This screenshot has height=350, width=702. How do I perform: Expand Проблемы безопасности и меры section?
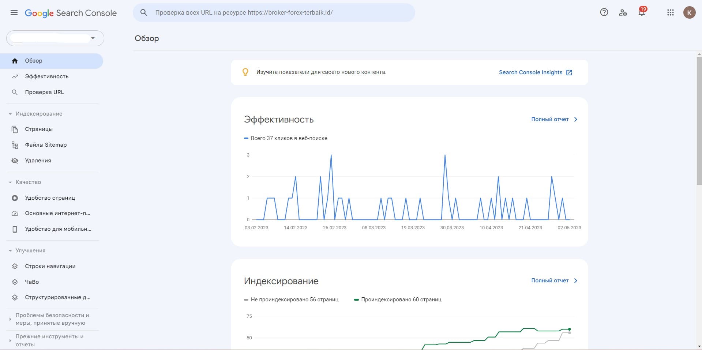click(x=10, y=319)
